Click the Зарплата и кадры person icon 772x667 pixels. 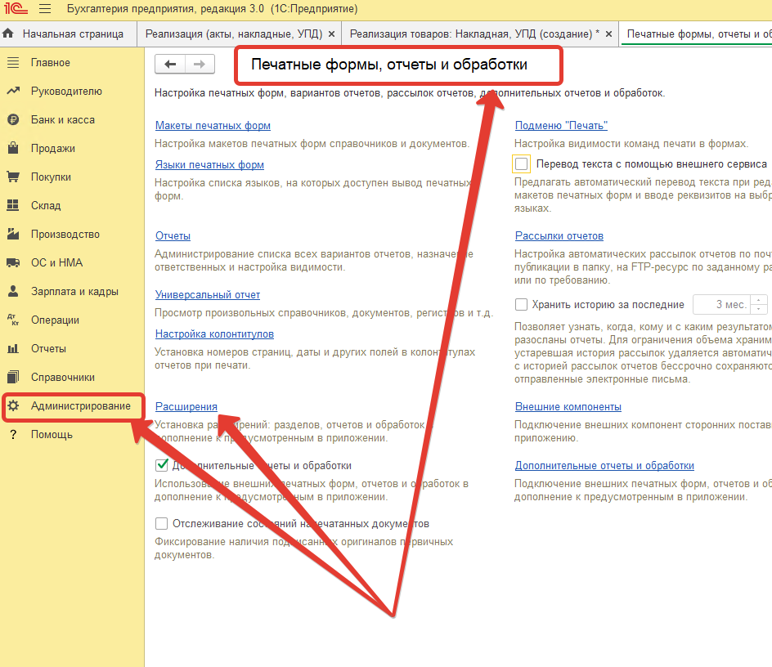13,291
